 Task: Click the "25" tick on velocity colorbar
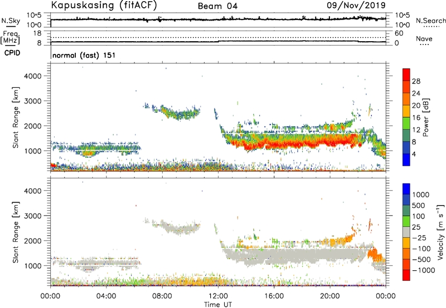point(416,227)
